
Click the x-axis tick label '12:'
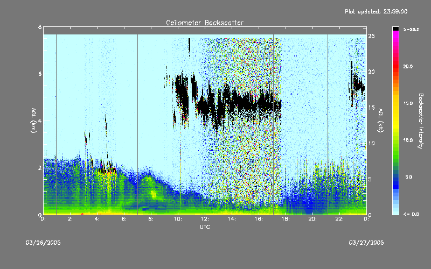coord(205,219)
